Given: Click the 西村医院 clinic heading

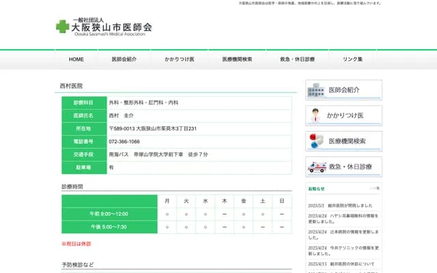Looking at the screenshot, I should 72,86.
